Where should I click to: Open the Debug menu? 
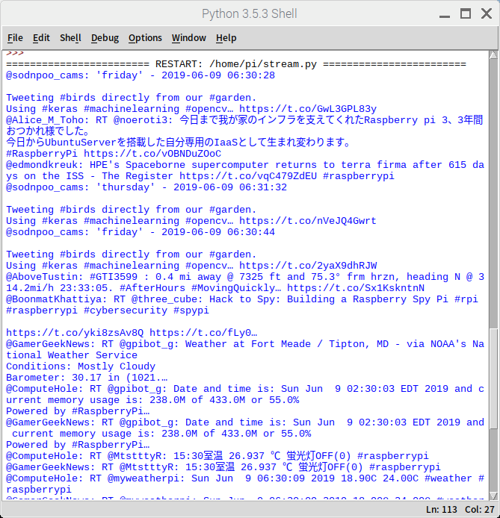click(x=105, y=38)
